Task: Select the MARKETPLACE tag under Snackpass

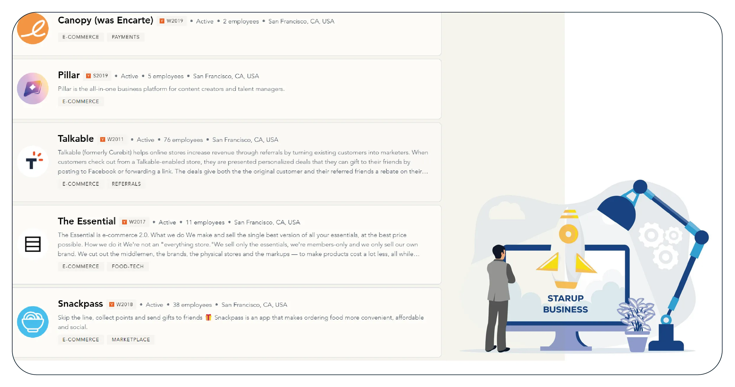Action: [x=131, y=340]
